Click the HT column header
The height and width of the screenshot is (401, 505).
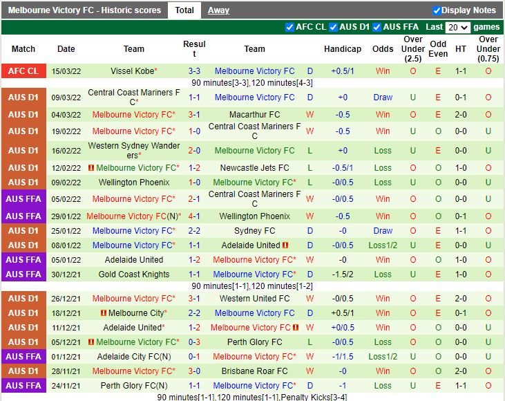pyautogui.click(x=461, y=48)
